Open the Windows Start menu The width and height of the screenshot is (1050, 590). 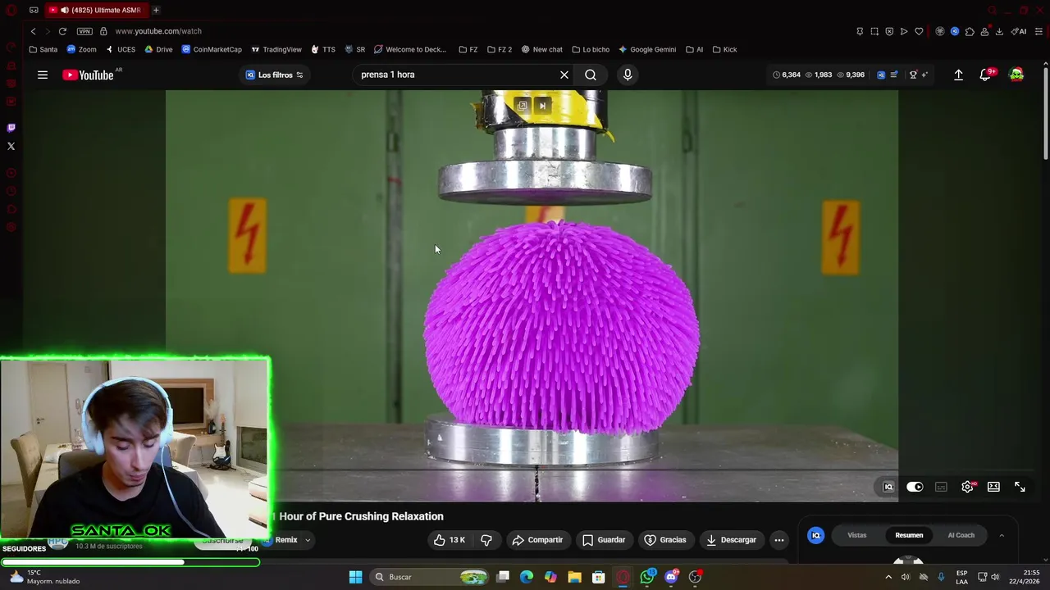[x=356, y=577]
